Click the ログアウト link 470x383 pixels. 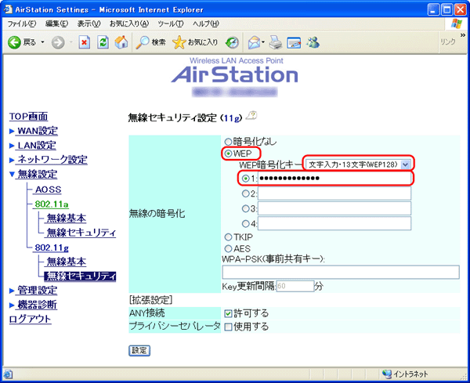30,320
